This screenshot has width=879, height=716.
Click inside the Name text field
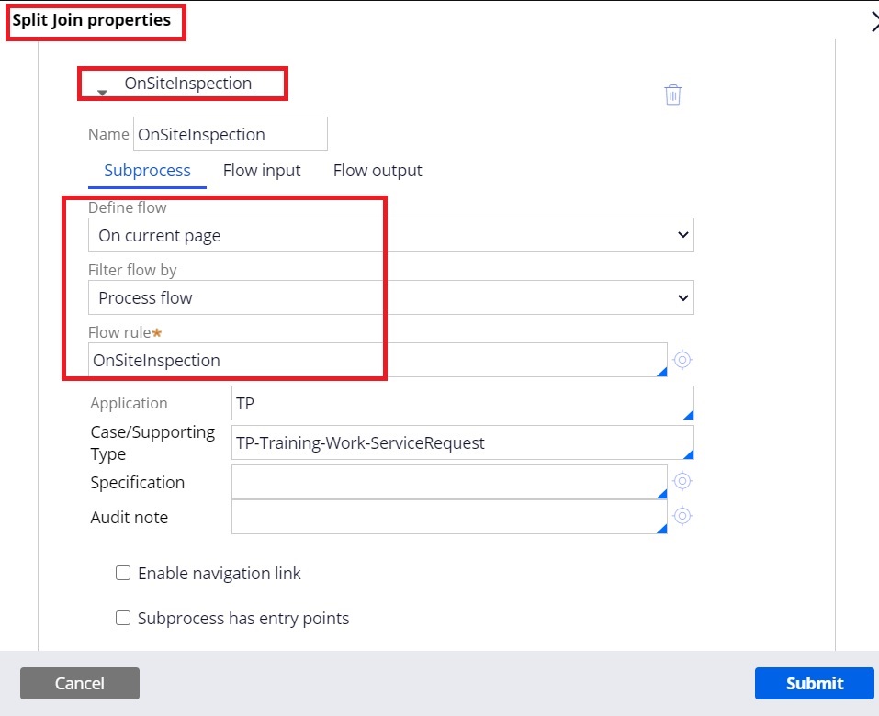(x=230, y=133)
